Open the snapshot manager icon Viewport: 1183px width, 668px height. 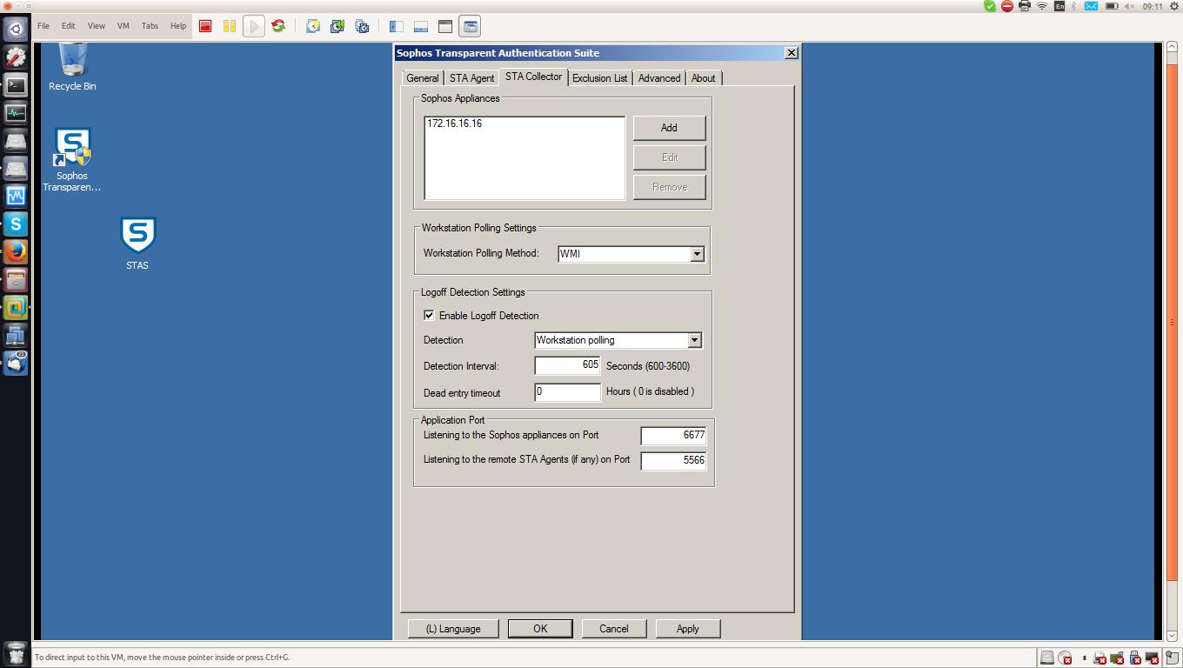coord(362,26)
